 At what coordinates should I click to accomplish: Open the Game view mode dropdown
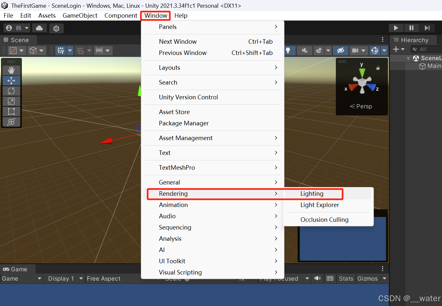click(x=22, y=278)
